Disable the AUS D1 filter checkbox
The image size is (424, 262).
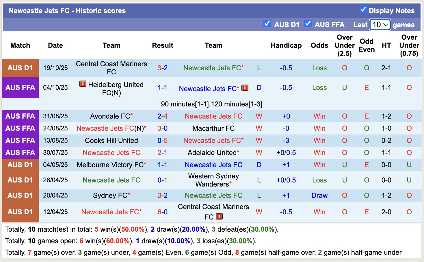pyautogui.click(x=267, y=24)
